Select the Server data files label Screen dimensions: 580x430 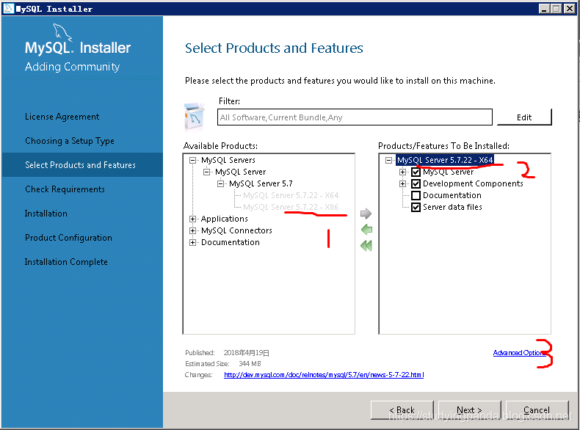tap(452, 207)
